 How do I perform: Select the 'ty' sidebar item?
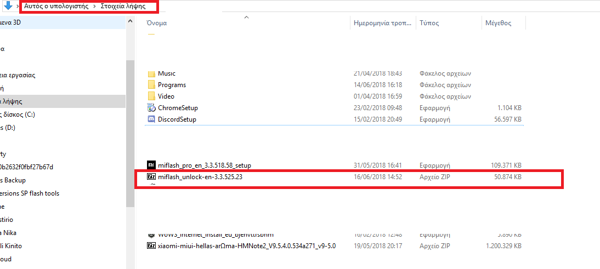[x=3, y=154]
